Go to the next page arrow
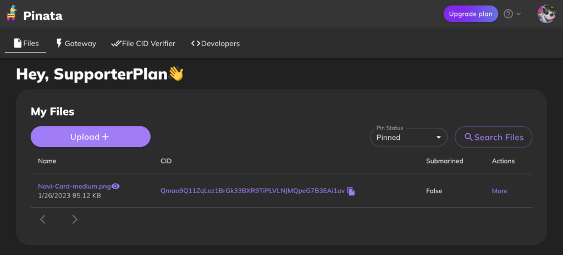Screen dimensions: 563x255 coord(75,219)
